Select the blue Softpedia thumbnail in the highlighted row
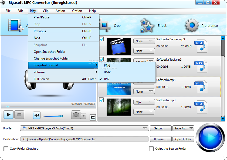The image size is (227, 160). (x=119, y=89)
